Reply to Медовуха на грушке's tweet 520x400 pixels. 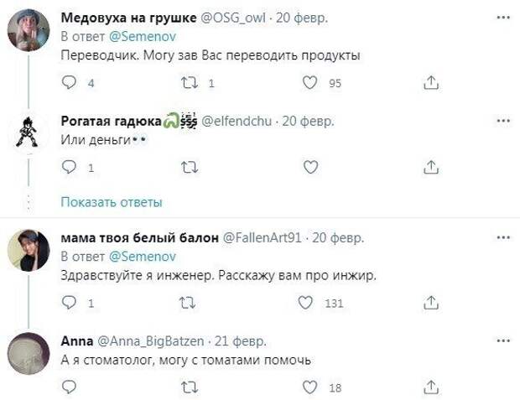coord(70,83)
